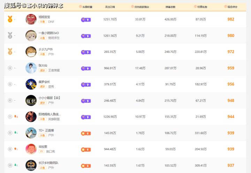This screenshot has width=251, height=173.
Task: Click the 王者荣耀 category label
Action: (54, 70)
